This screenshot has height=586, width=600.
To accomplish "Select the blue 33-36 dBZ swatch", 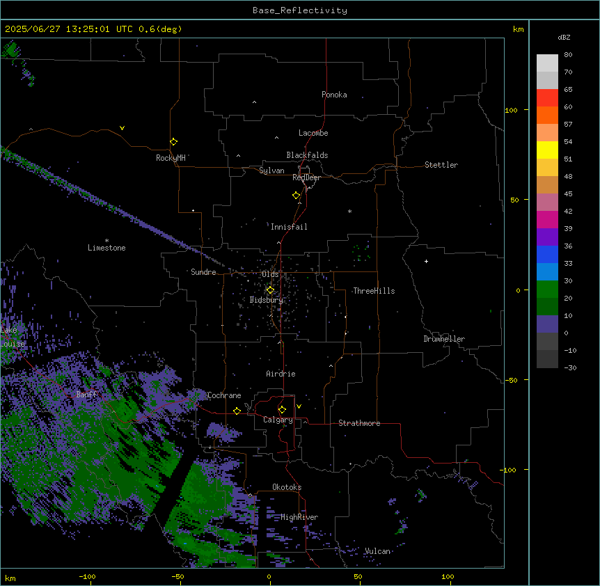I will tap(547, 254).
